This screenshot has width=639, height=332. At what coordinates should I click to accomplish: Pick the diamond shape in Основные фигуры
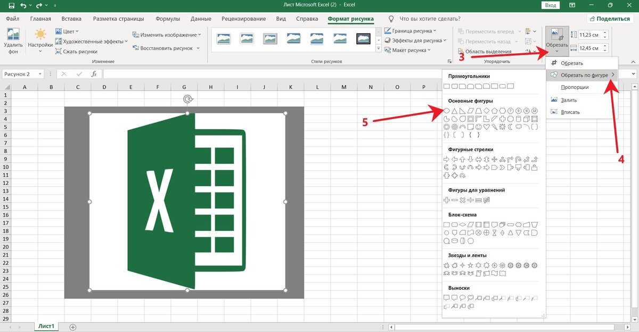tap(486, 110)
